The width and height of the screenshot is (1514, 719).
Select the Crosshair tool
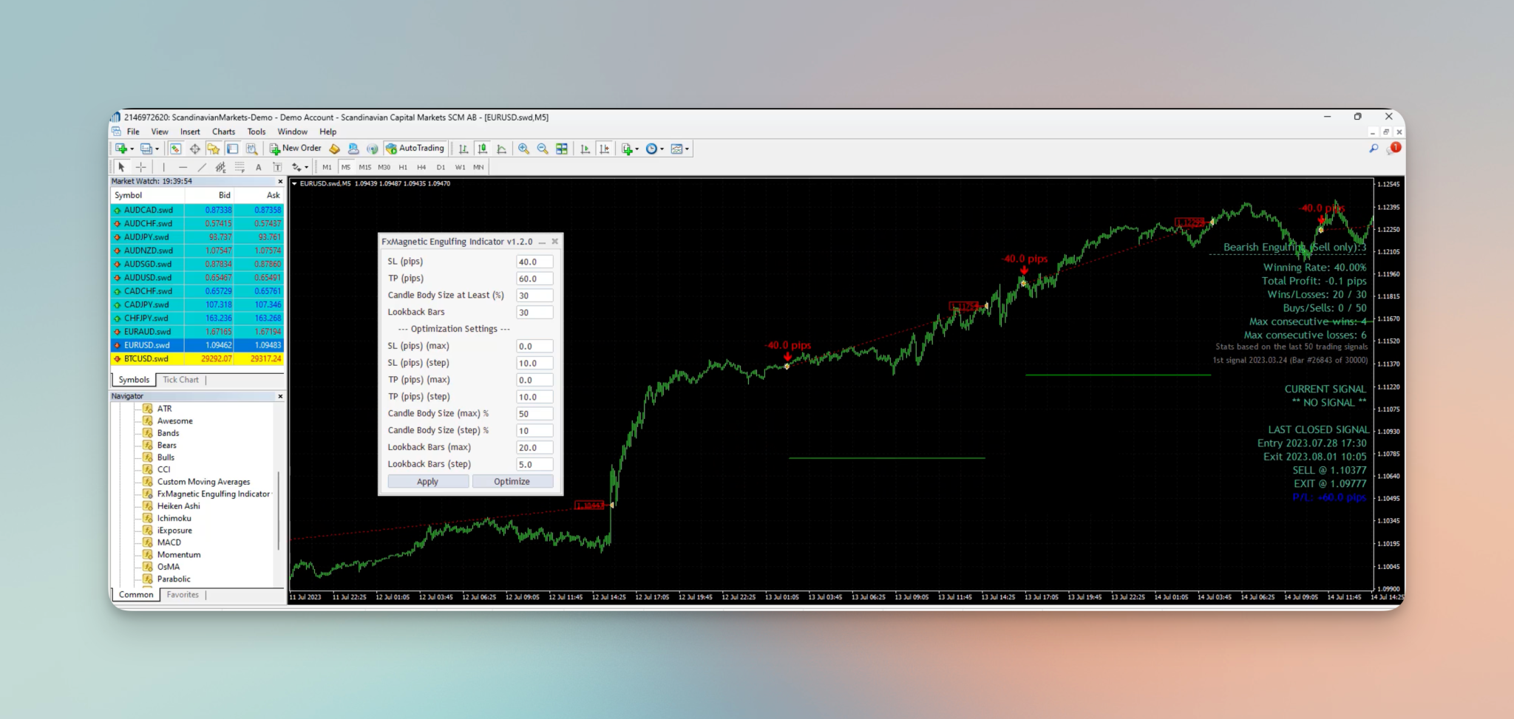(x=141, y=167)
